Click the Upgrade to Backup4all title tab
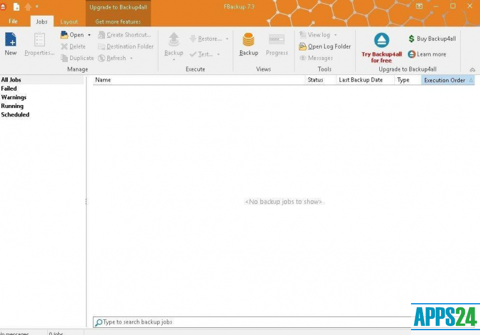The width and height of the screenshot is (480, 335). (x=118, y=7)
